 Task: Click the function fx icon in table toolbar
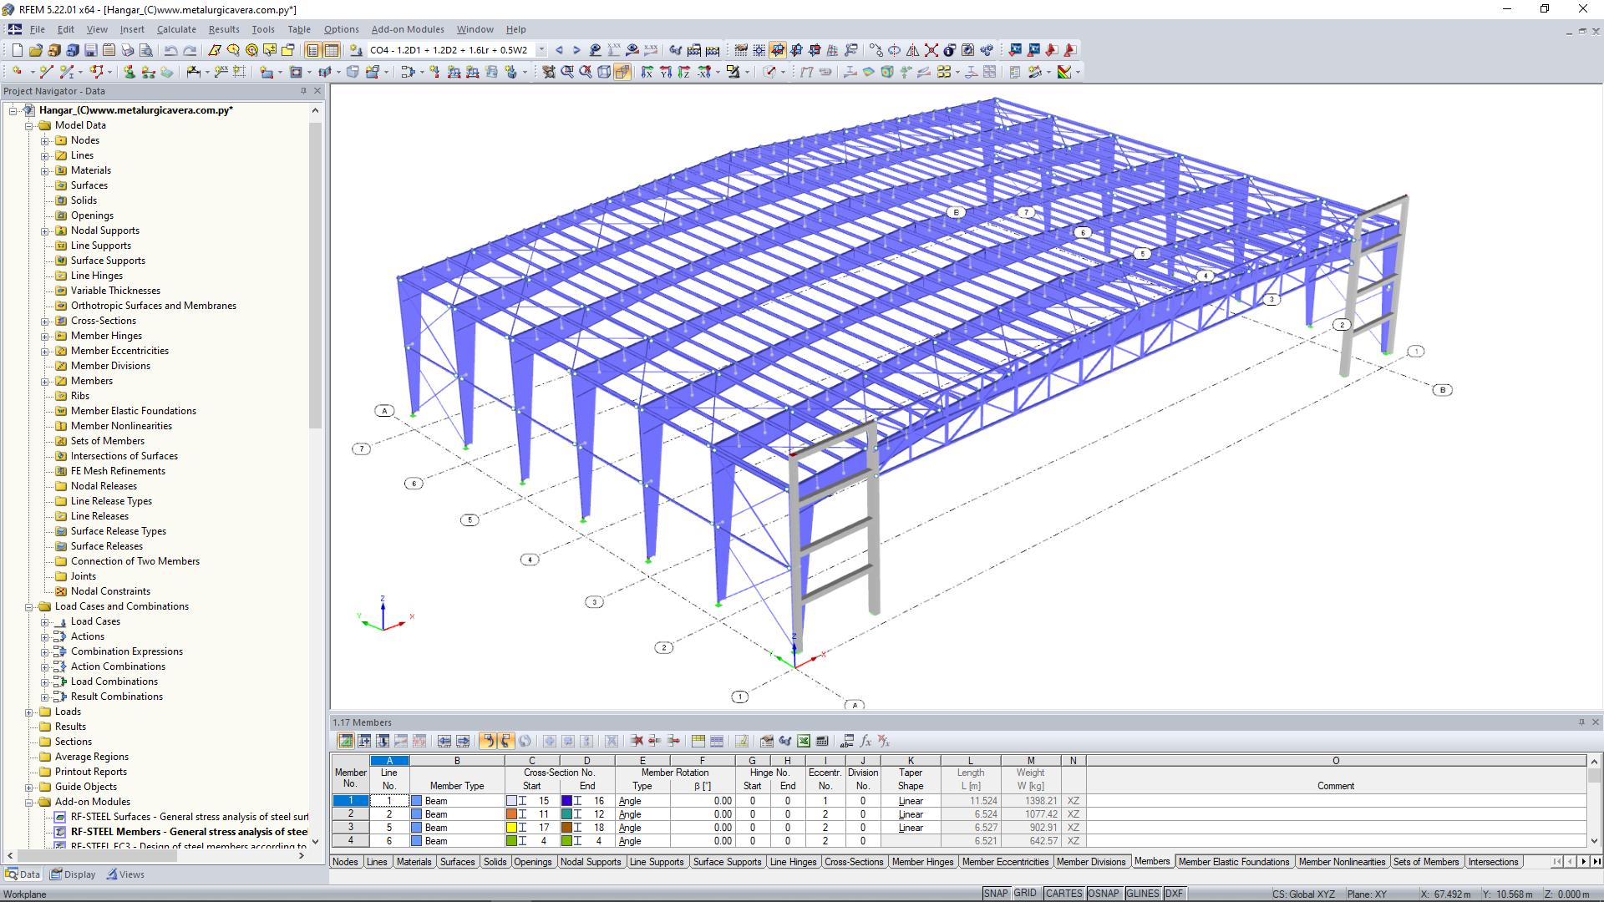[x=865, y=741]
